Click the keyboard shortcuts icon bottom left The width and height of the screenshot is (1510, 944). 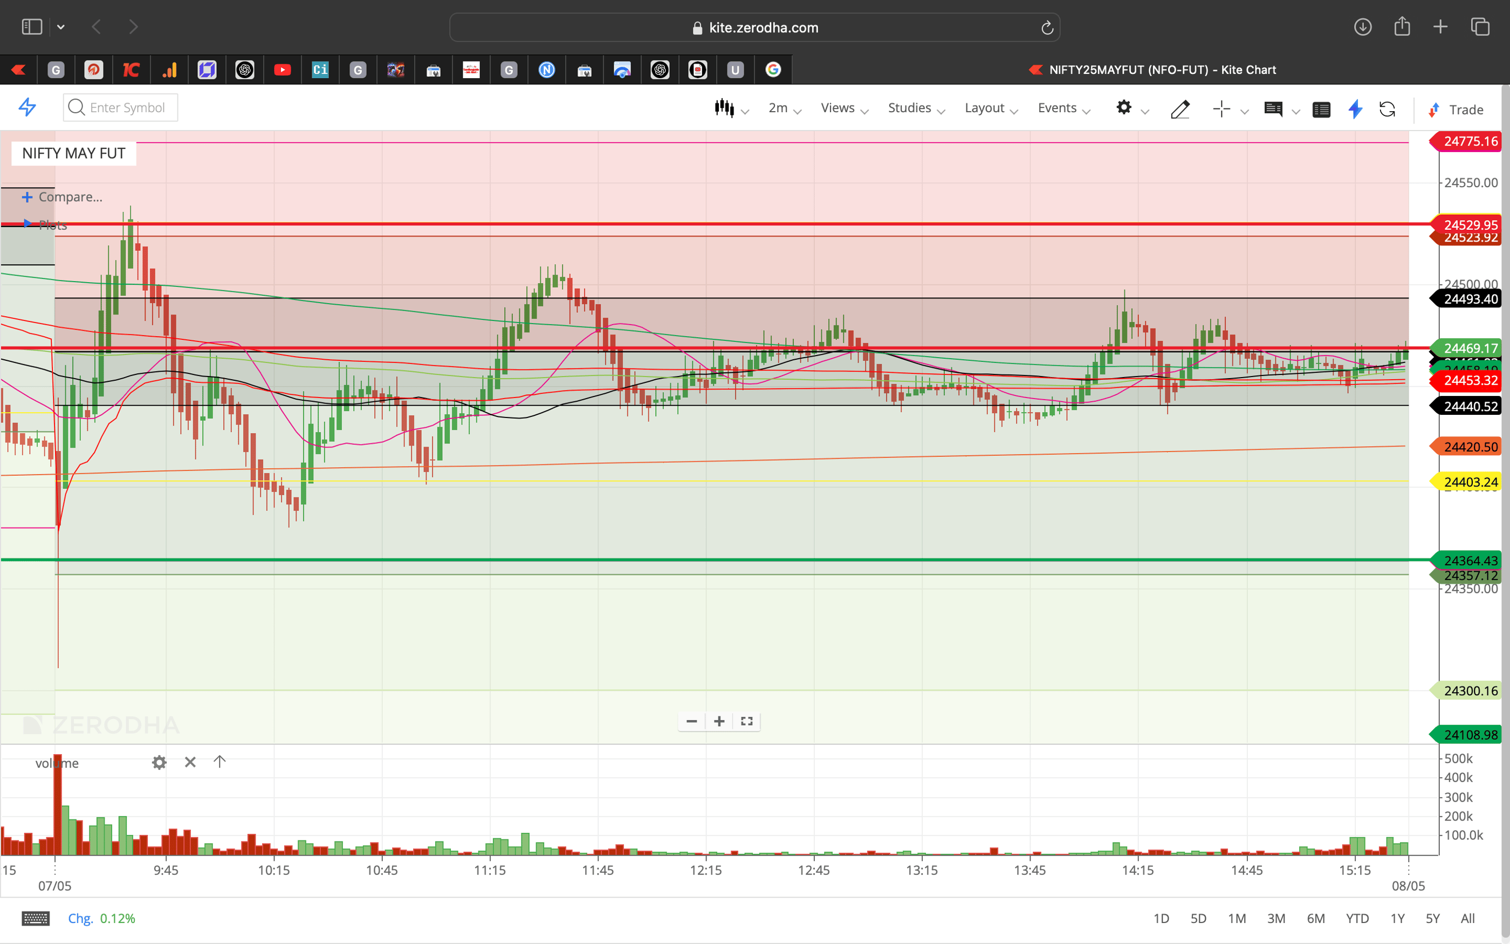tap(36, 918)
